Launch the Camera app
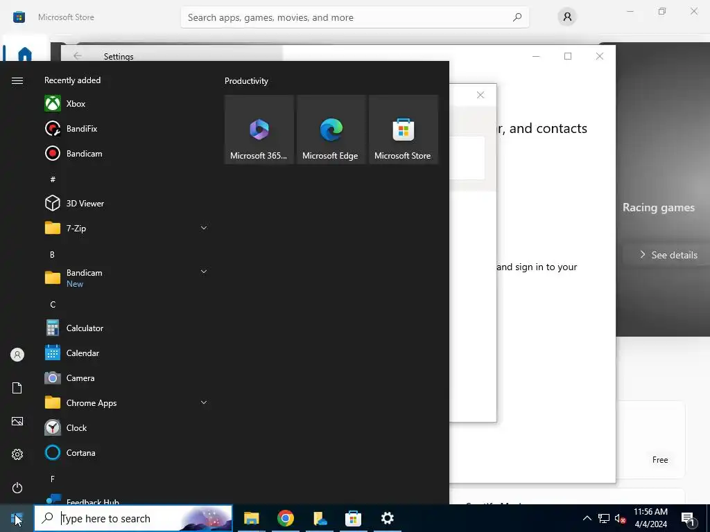710x532 pixels. point(127,378)
